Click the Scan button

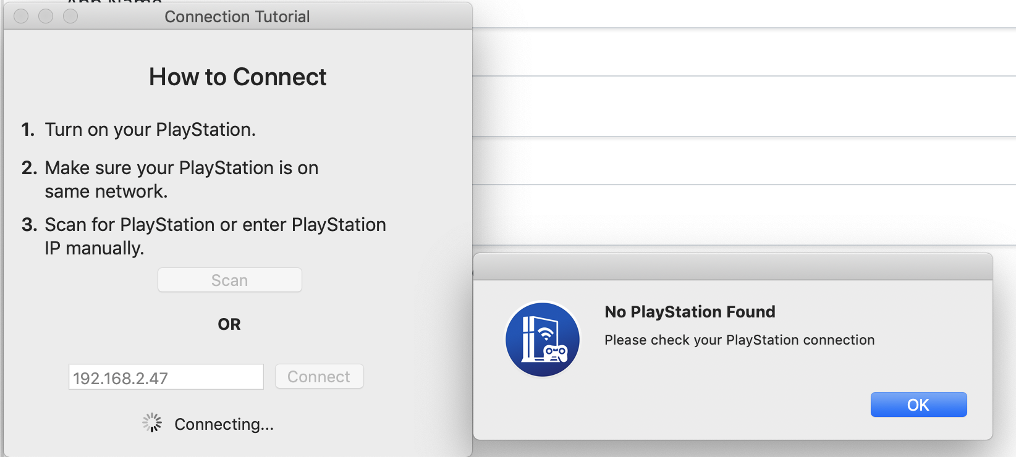(x=230, y=280)
